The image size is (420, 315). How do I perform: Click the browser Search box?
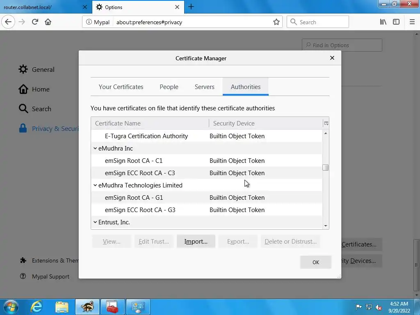318,22
